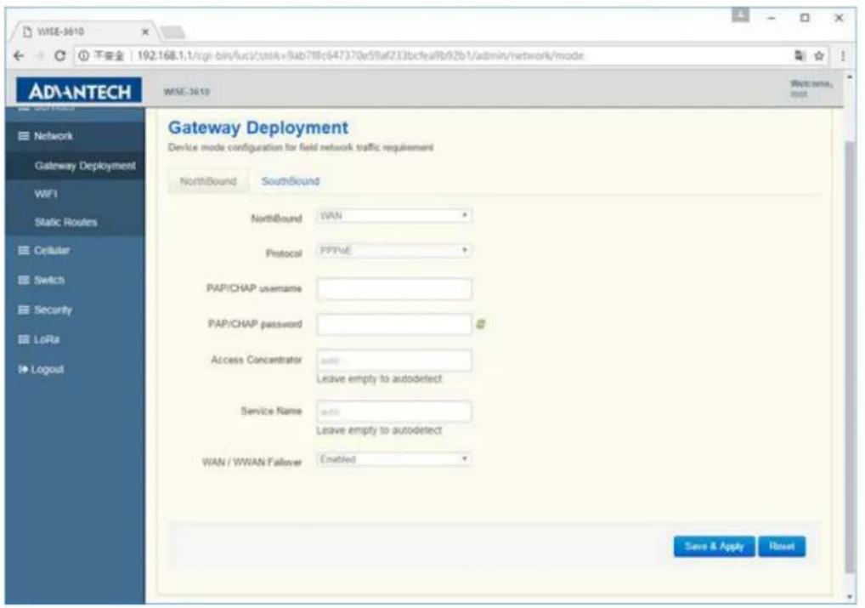This screenshot has height=608, width=865.
Task: Close the WISE-3610 browser tab
Action: point(145,32)
